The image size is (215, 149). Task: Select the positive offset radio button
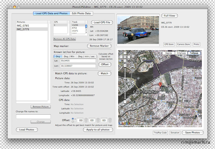click(x=73, y=119)
